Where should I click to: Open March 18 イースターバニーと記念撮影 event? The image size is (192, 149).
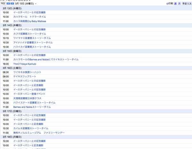[x=28, y=145]
